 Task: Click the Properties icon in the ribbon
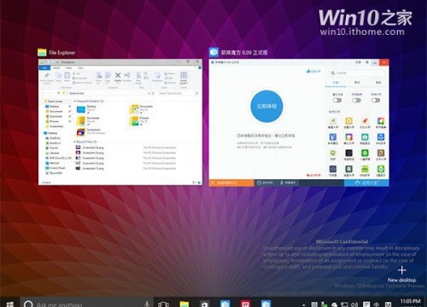coord(157,76)
